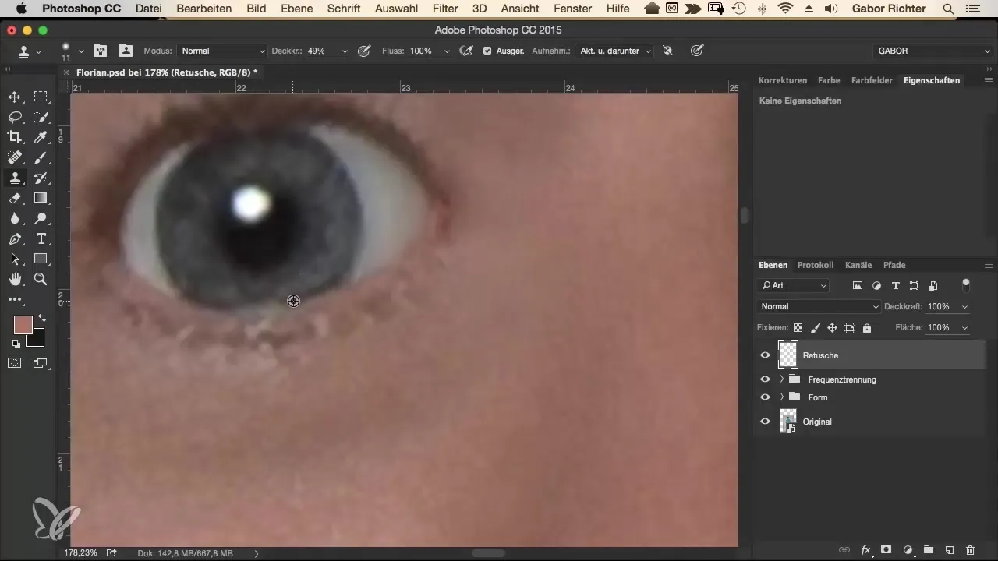Toggle layer filtering switch
This screenshot has width=998, height=561.
coord(967,284)
